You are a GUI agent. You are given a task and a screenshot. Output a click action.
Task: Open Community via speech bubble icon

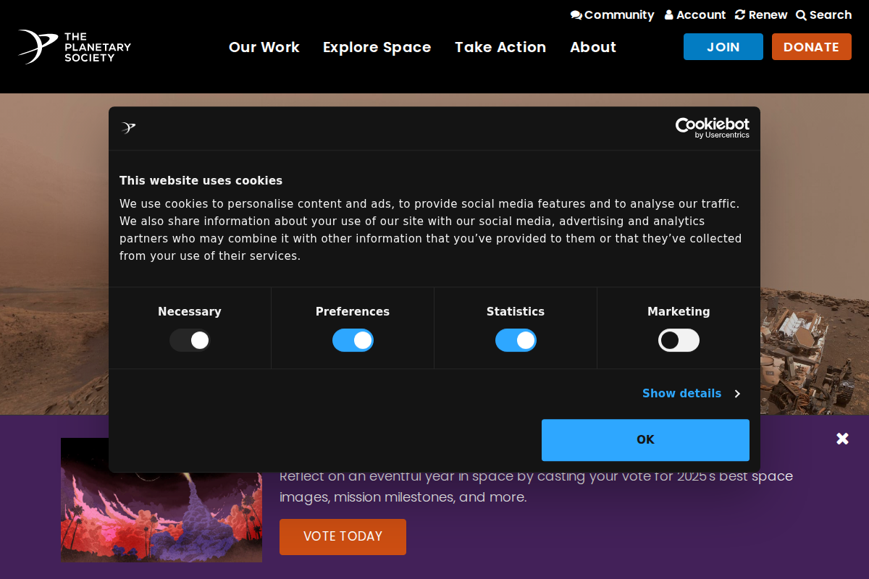[576, 15]
